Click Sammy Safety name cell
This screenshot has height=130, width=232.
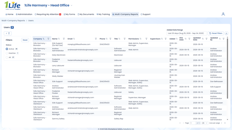pyautogui.click(x=58, y=119)
